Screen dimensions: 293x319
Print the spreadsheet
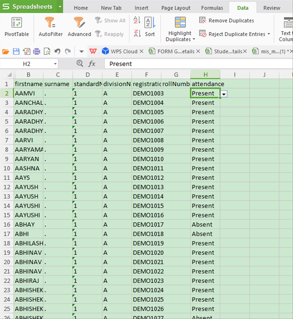click(37, 52)
